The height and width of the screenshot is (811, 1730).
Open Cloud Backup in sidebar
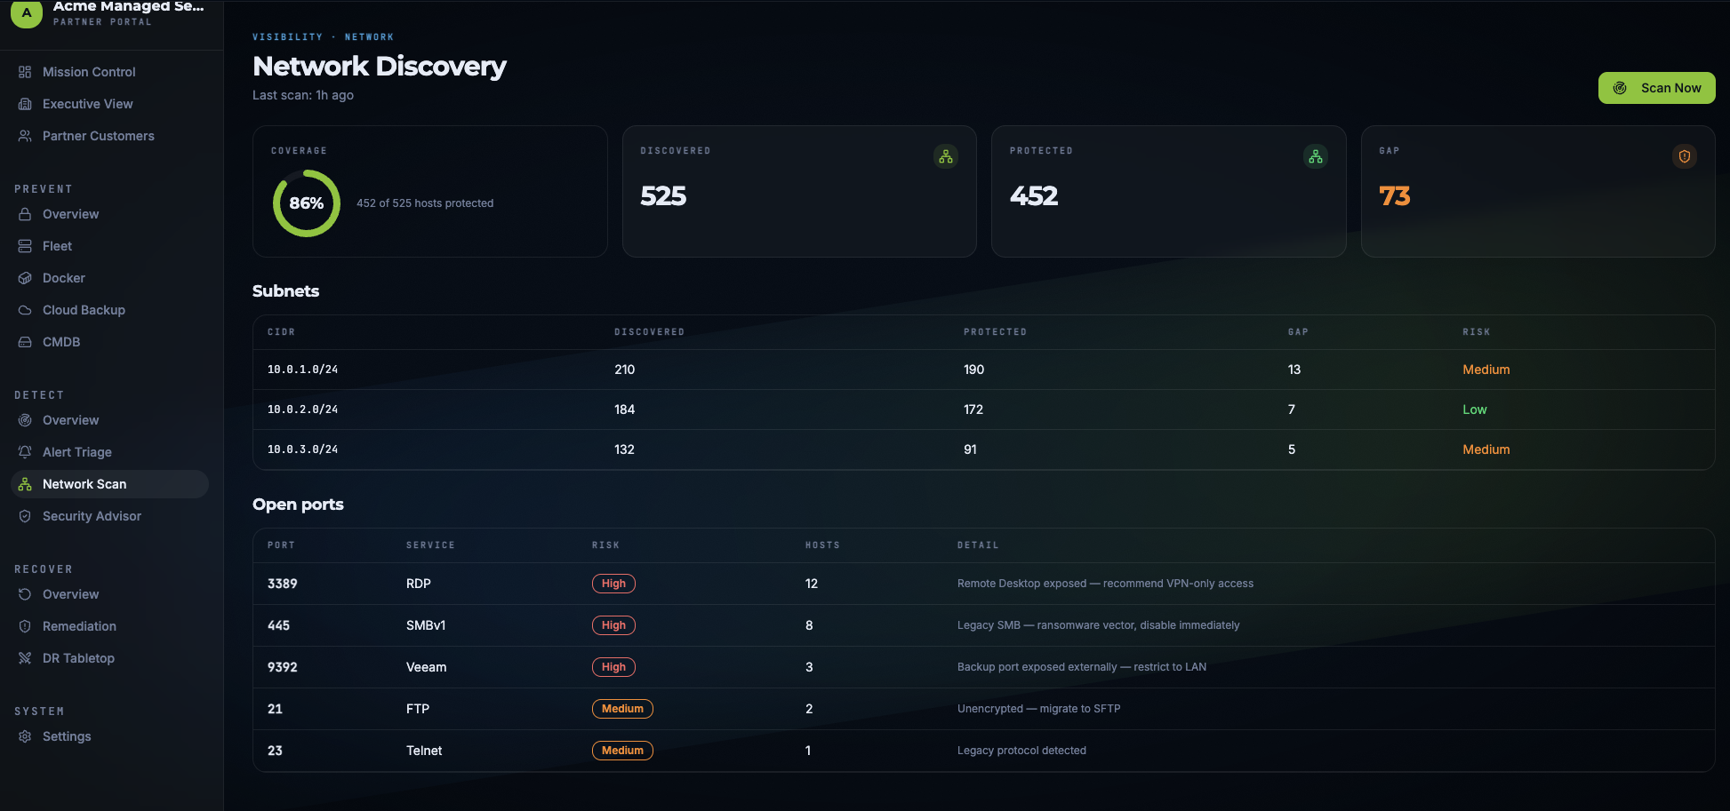(x=110, y=310)
